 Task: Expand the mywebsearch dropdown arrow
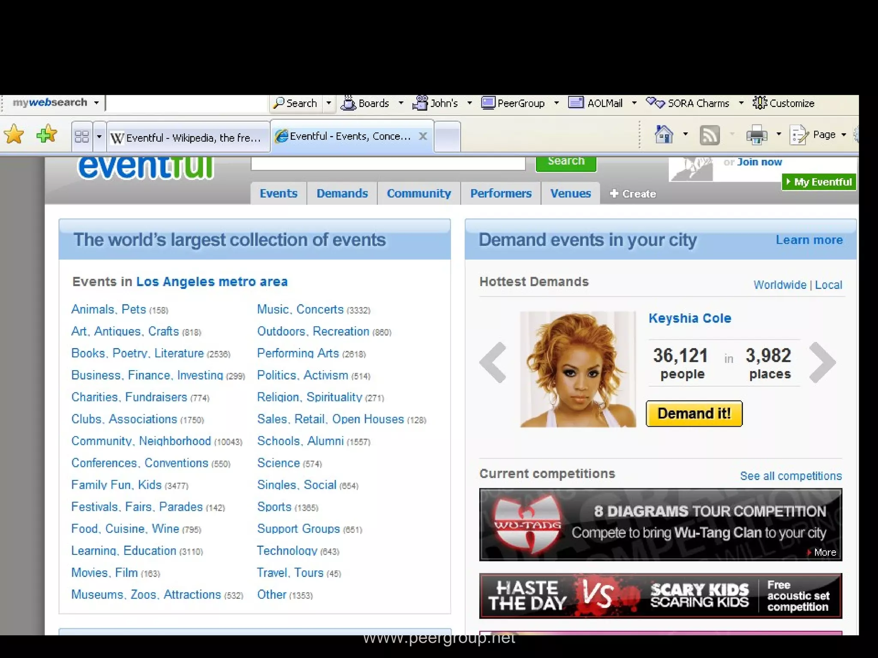tap(96, 103)
